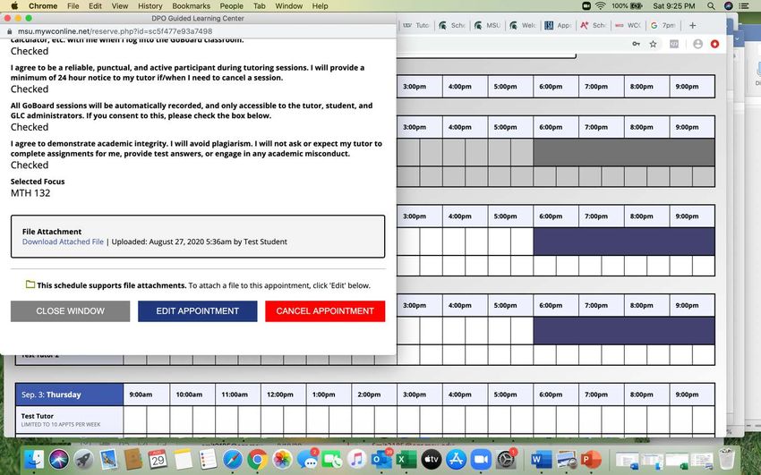Click the Chrome icon in the dock

[257, 460]
